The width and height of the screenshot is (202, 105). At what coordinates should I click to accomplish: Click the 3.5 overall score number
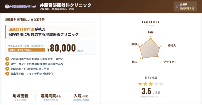click(146, 91)
